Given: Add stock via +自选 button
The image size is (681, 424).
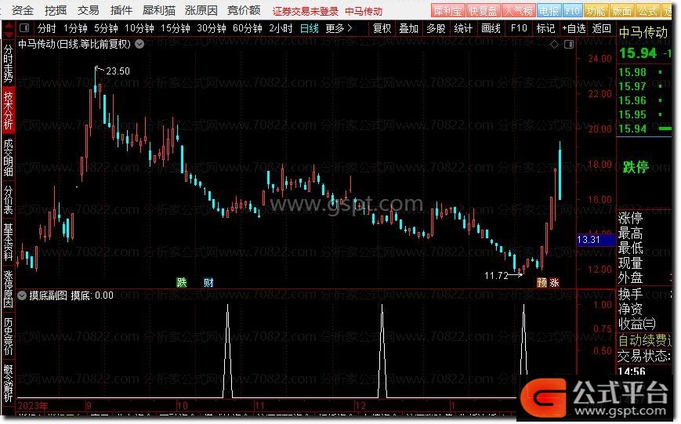Looking at the screenshot, I should (x=574, y=29).
